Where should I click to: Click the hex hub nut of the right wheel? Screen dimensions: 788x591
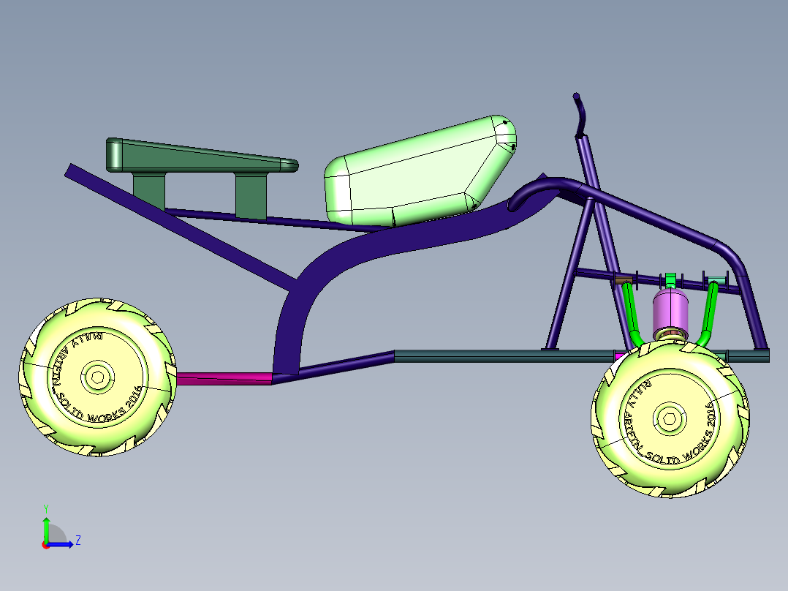tap(670, 418)
